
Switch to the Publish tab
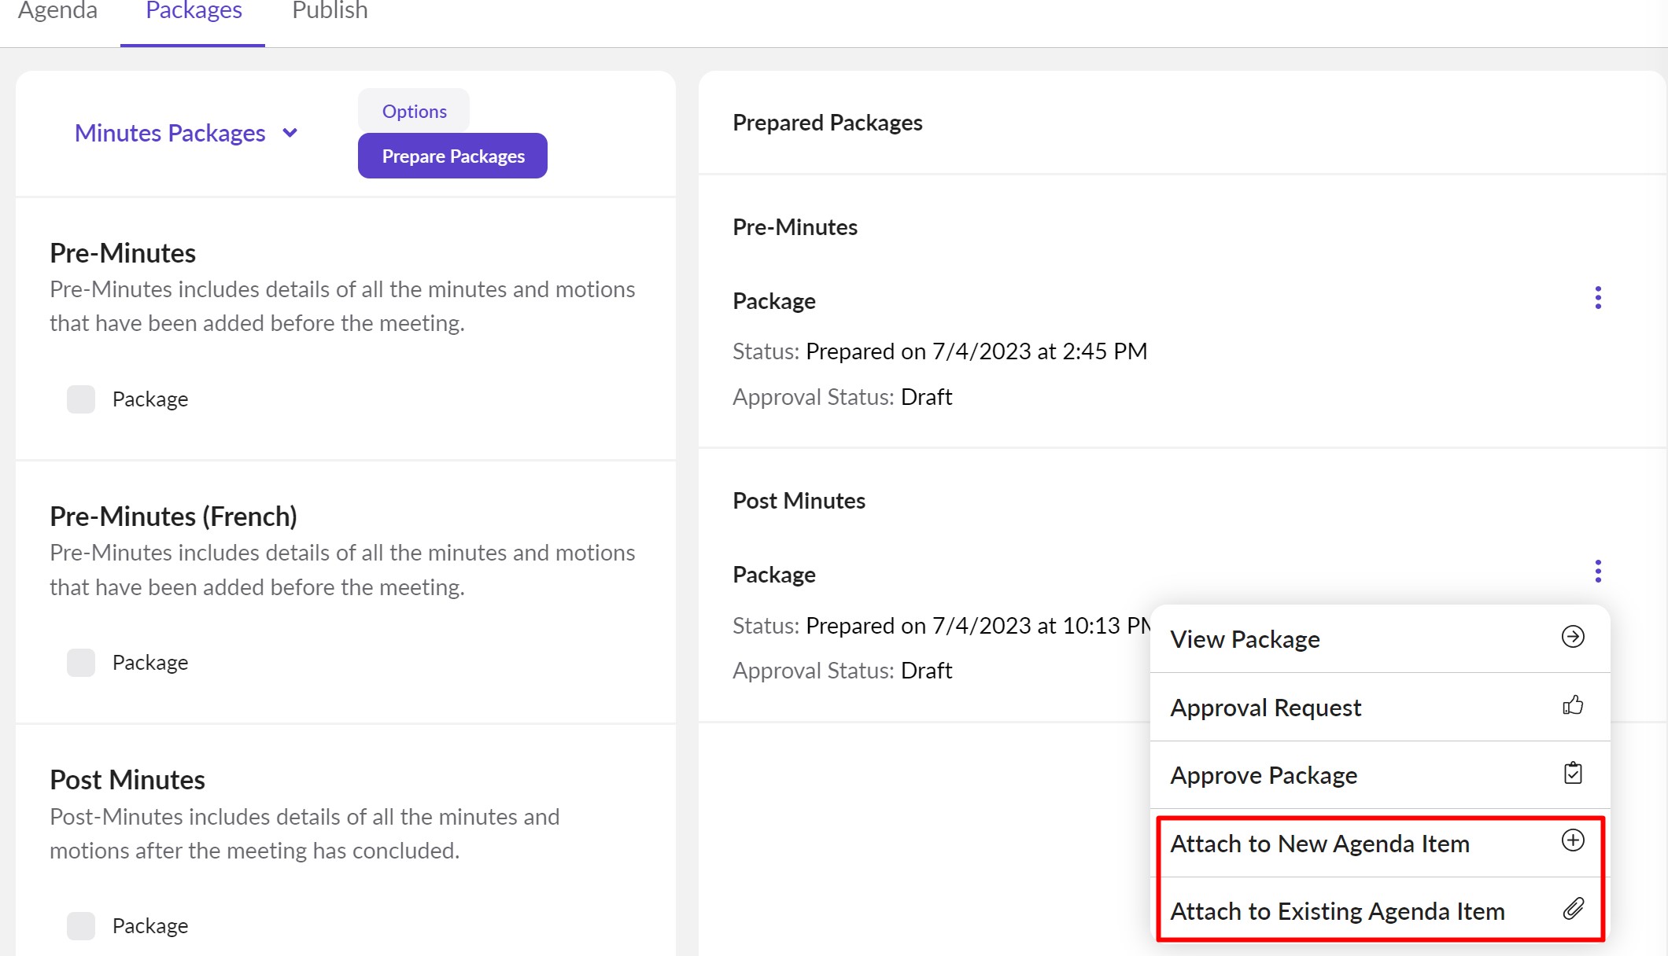click(x=330, y=11)
